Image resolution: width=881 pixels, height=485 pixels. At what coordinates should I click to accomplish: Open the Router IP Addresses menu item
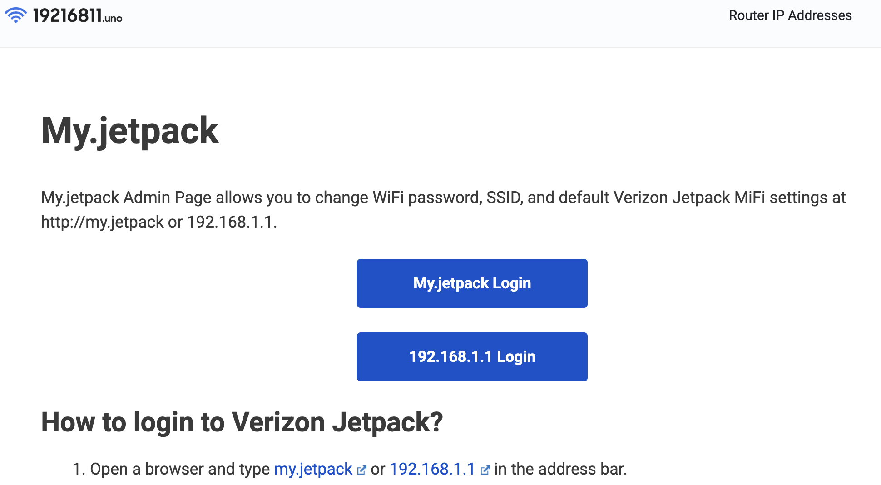coord(790,15)
